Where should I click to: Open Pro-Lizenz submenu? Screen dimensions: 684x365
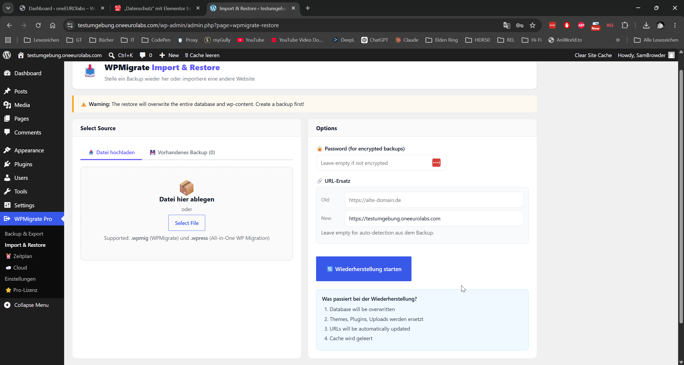point(22,290)
